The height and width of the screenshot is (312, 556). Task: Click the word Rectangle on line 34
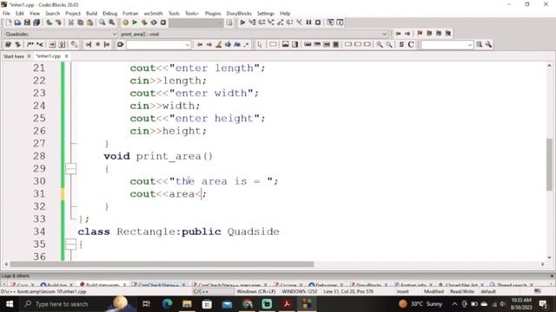tap(146, 231)
